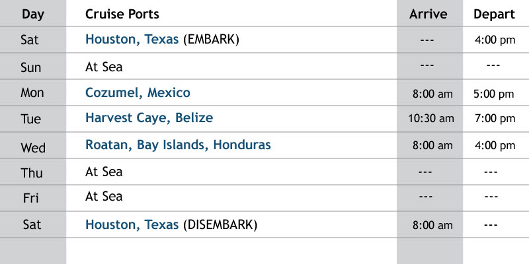The height and width of the screenshot is (264, 529).
Task: Click the Cruise Ports column header
Action: click(122, 14)
